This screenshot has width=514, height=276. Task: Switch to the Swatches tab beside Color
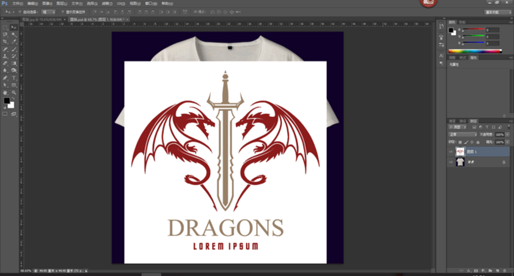462,22
